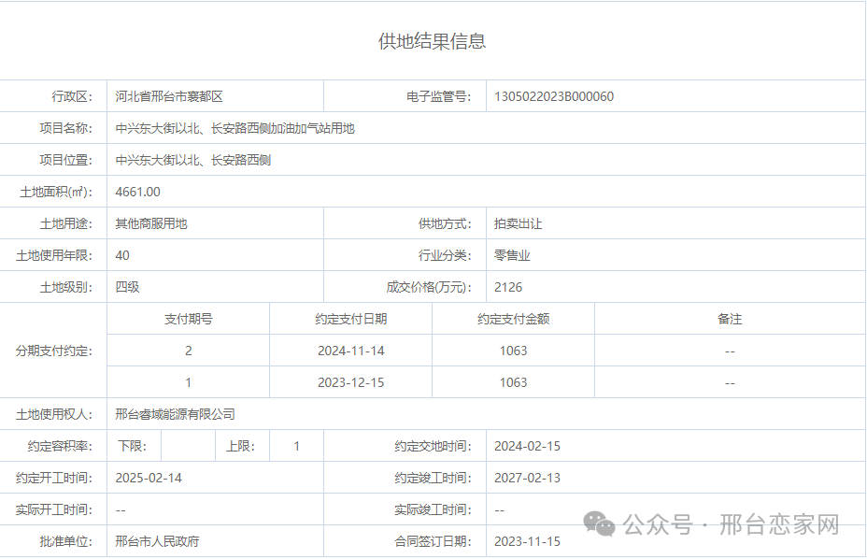Click the 约定支付日期 column header
This screenshot has height=559, width=867.
pyautogui.click(x=351, y=319)
